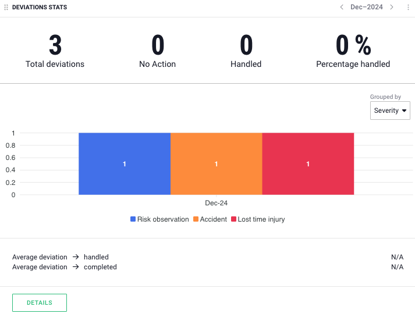The image size is (415, 317).
Task: Click the Dec-24 axis label
Action: (217, 203)
